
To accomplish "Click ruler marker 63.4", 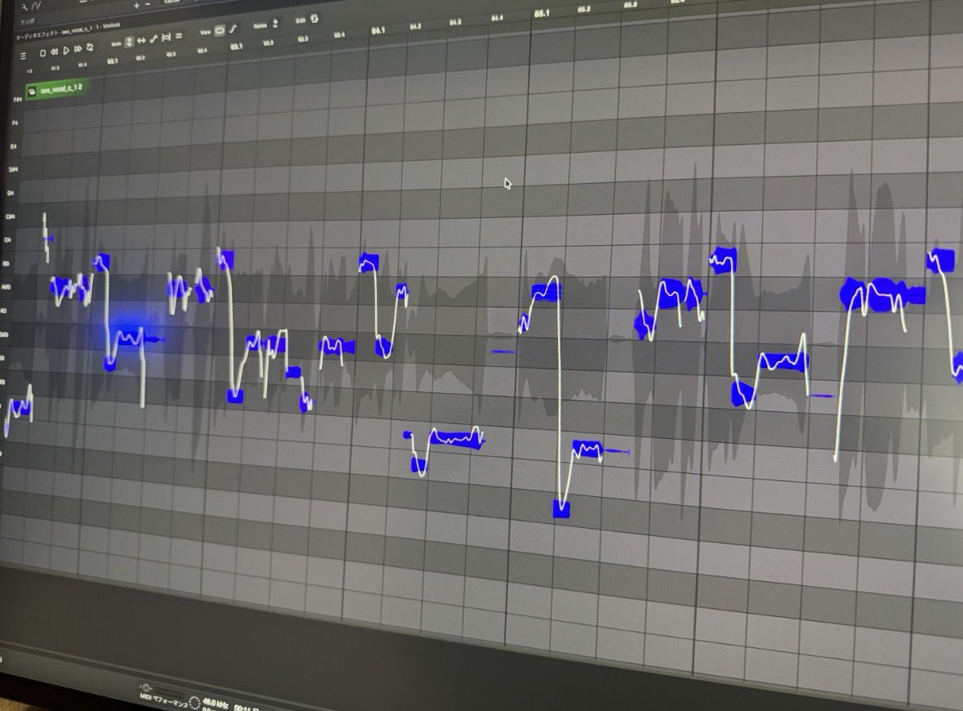I will tap(339, 36).
